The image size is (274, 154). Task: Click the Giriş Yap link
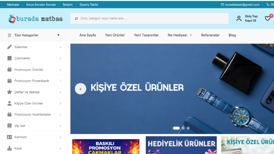pyautogui.click(x=251, y=16)
